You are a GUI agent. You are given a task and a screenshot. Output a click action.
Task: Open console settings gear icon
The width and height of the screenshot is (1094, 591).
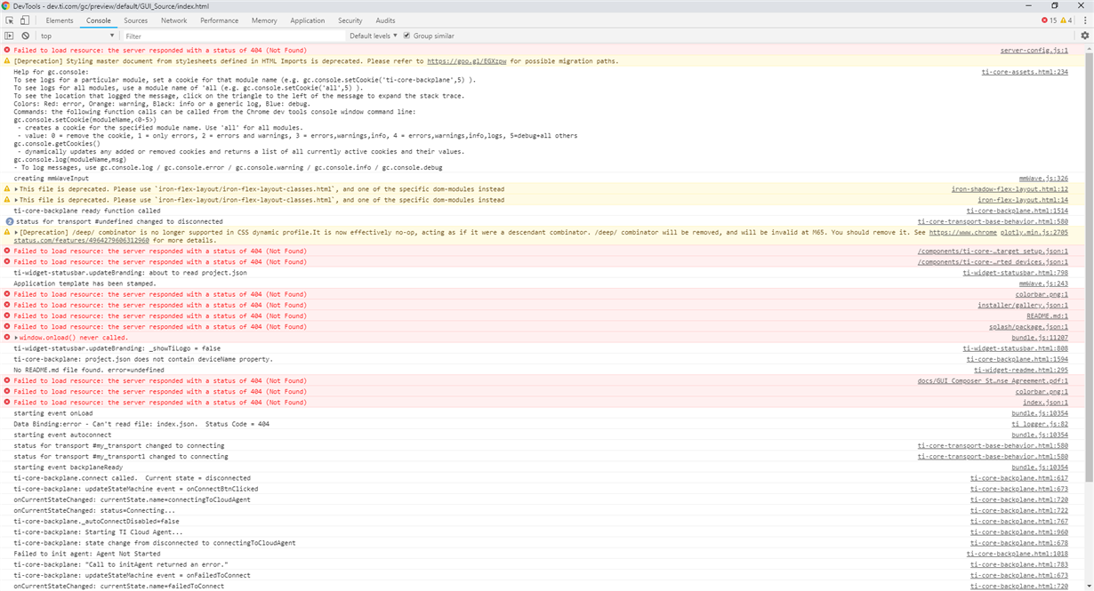[1084, 36]
